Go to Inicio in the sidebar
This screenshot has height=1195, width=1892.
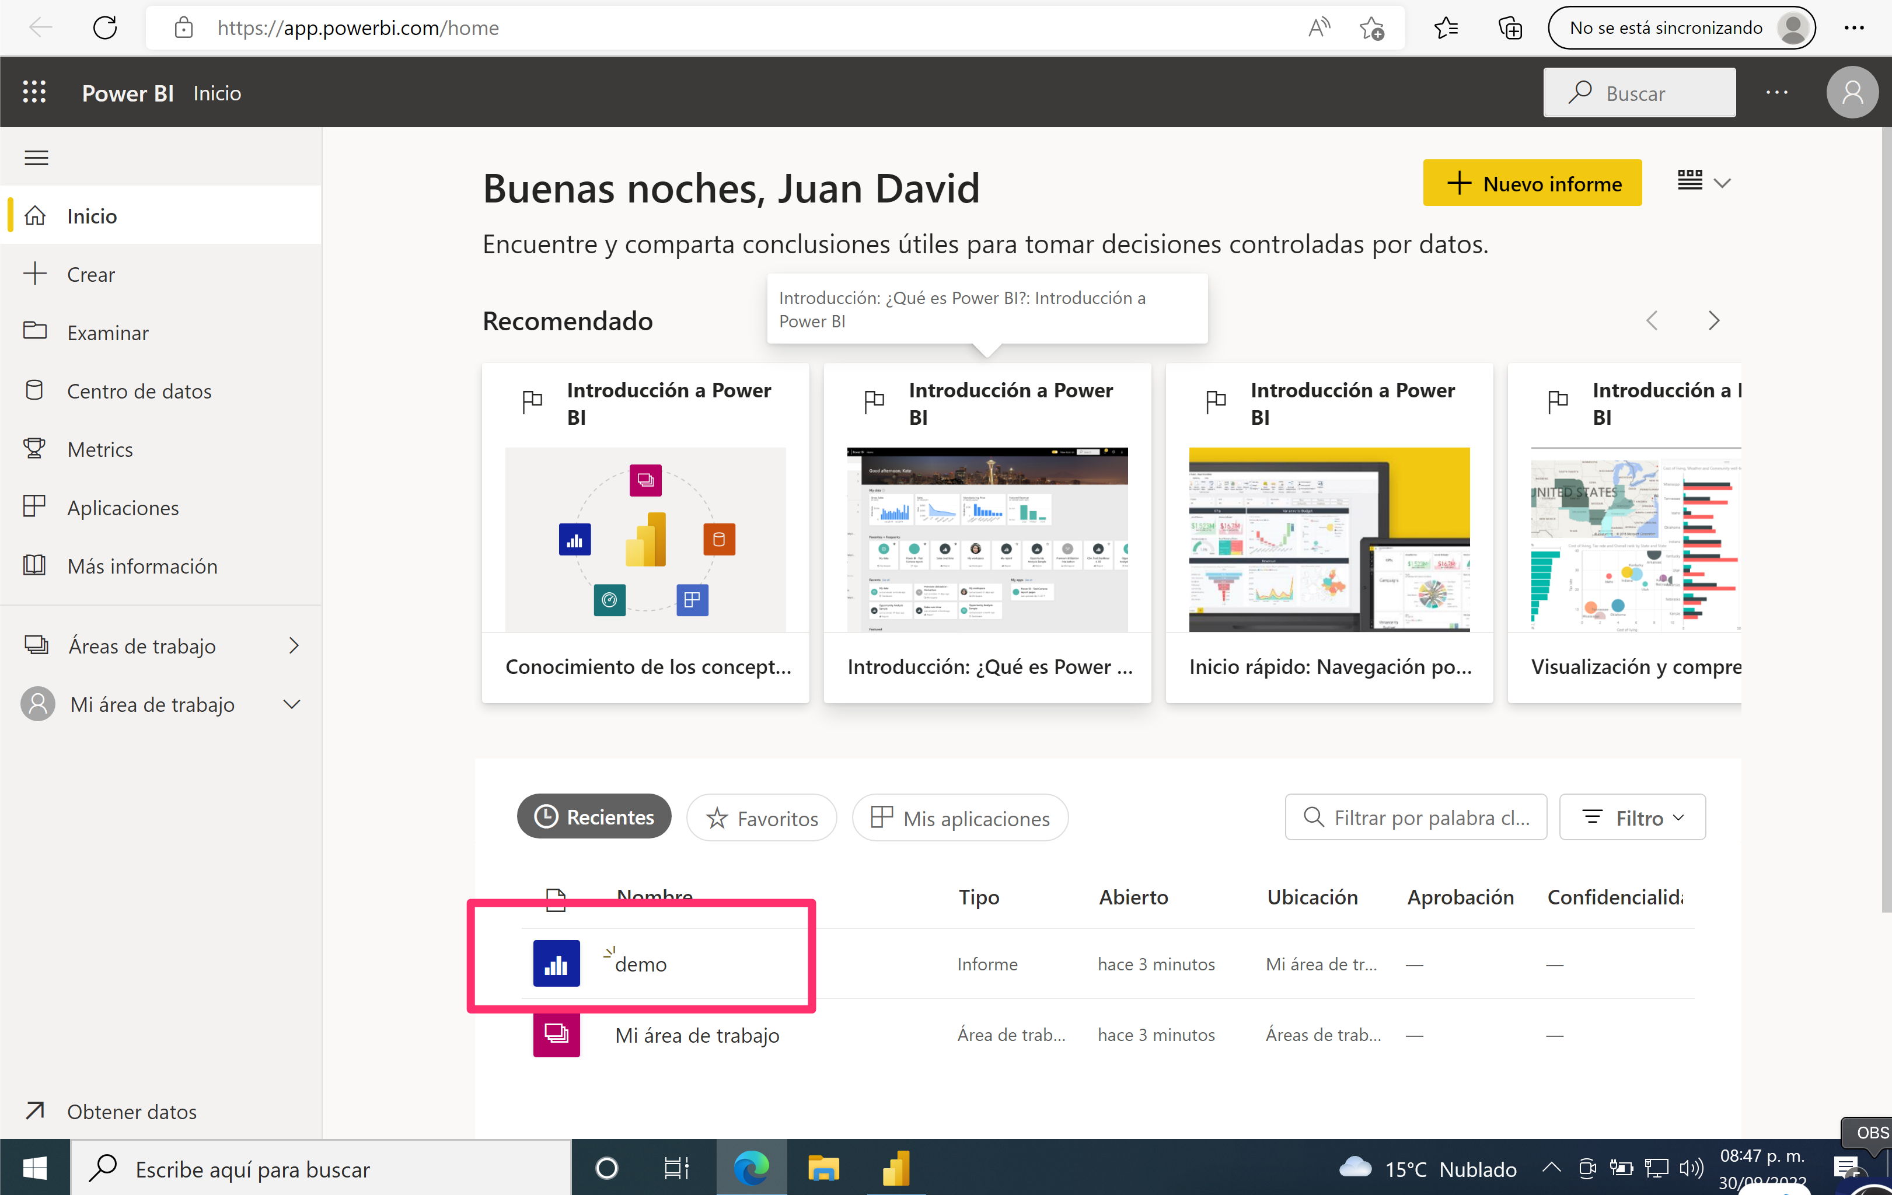click(x=161, y=215)
